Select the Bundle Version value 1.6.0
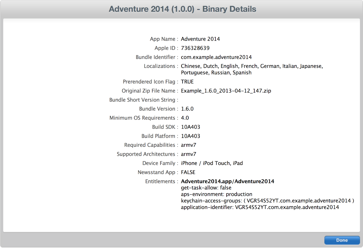This screenshot has width=363, height=248. [x=187, y=109]
